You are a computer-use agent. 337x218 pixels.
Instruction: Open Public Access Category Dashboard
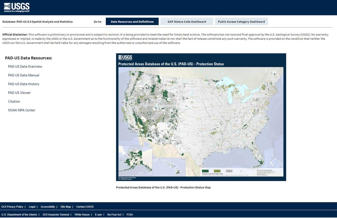point(241,21)
